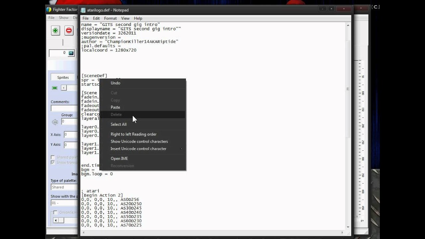Viewport: 425px width, 239px height.
Task: Click the row ending in AS30D245
Action: tap(111, 208)
